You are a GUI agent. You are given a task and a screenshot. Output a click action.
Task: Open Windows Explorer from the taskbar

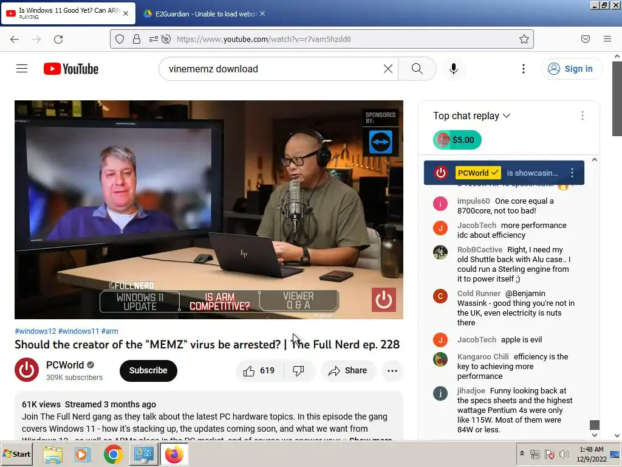pos(53,455)
